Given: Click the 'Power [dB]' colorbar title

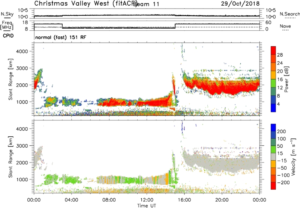Looking at the screenshot, I should coord(286,79).
